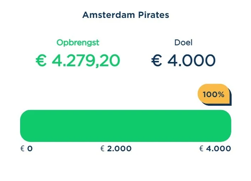Screen dimensions: 251x181
Task: Click the word Amsterdam in the title
Action: point(109,15)
